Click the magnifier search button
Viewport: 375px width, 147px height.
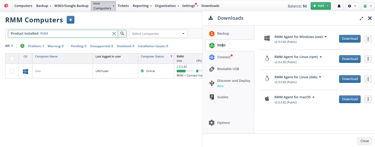click(x=122, y=34)
